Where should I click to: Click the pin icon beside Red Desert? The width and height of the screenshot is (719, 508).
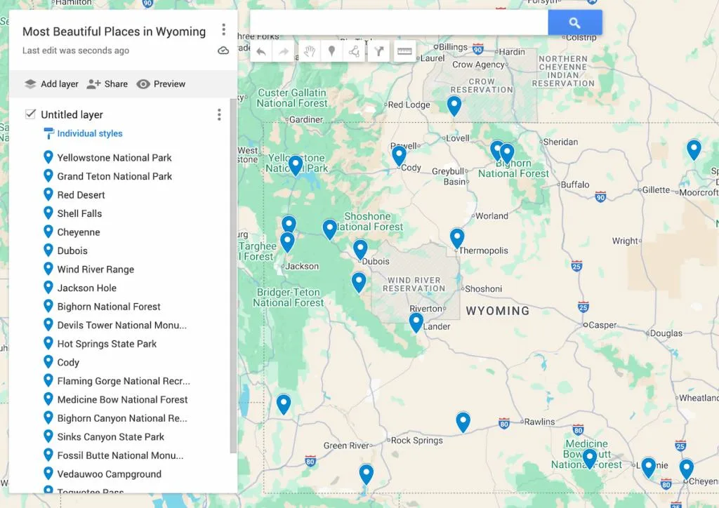48,194
